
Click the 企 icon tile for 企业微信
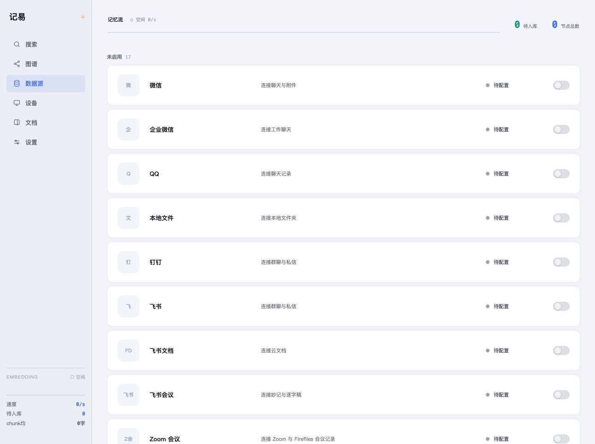pos(128,129)
